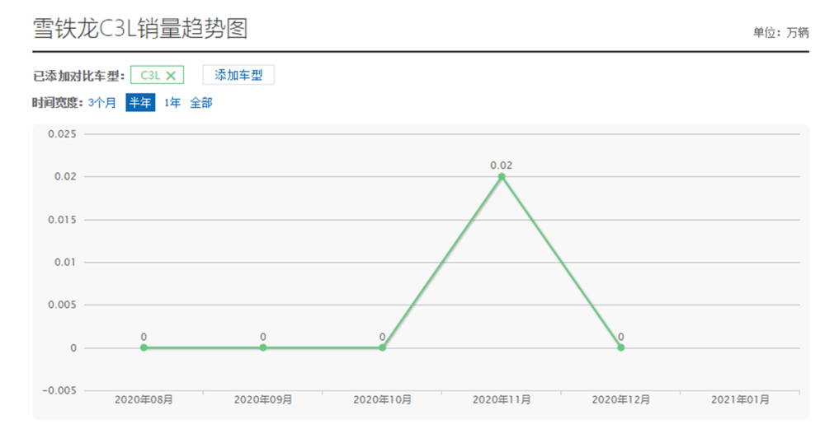Select the 3个月 time range
825x429 pixels.
102,102
